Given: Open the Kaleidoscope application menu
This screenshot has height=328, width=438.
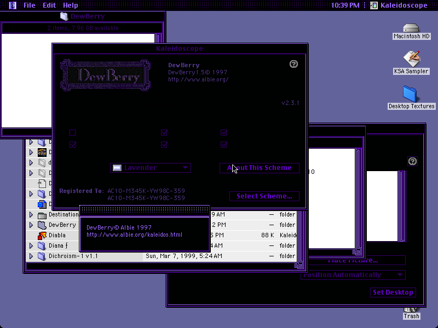Looking at the screenshot, I should coord(399,5).
